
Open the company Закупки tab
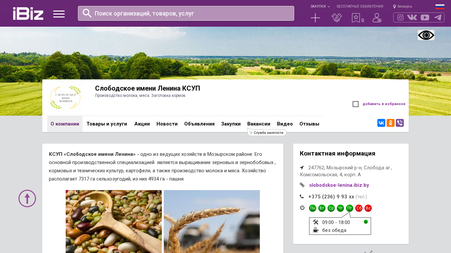pos(231,124)
